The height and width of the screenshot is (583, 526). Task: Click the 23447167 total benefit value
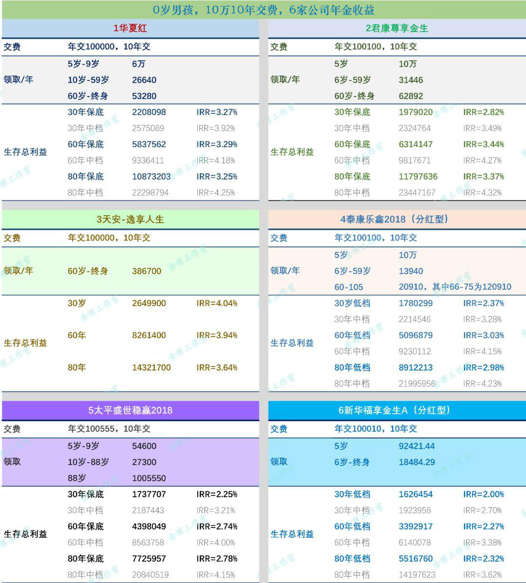coord(417,193)
